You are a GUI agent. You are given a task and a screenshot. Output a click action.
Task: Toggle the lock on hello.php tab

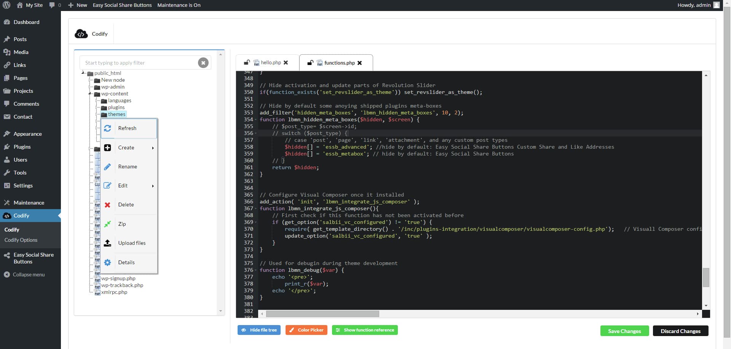coord(247,62)
